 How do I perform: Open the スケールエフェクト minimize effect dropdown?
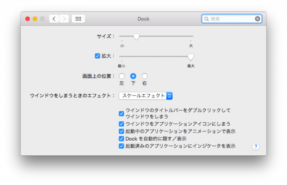tap(146, 96)
